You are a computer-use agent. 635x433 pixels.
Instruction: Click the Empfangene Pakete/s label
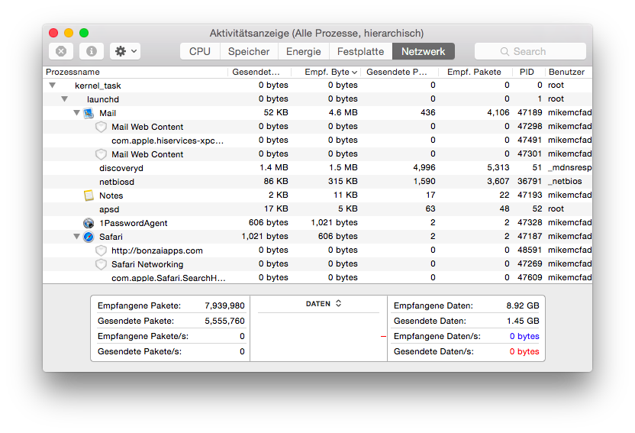tap(143, 337)
